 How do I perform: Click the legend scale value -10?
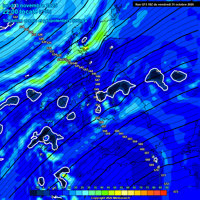37,188
